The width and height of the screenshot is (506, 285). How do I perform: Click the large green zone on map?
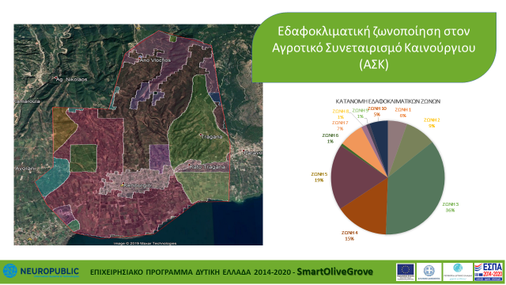tap(197, 129)
